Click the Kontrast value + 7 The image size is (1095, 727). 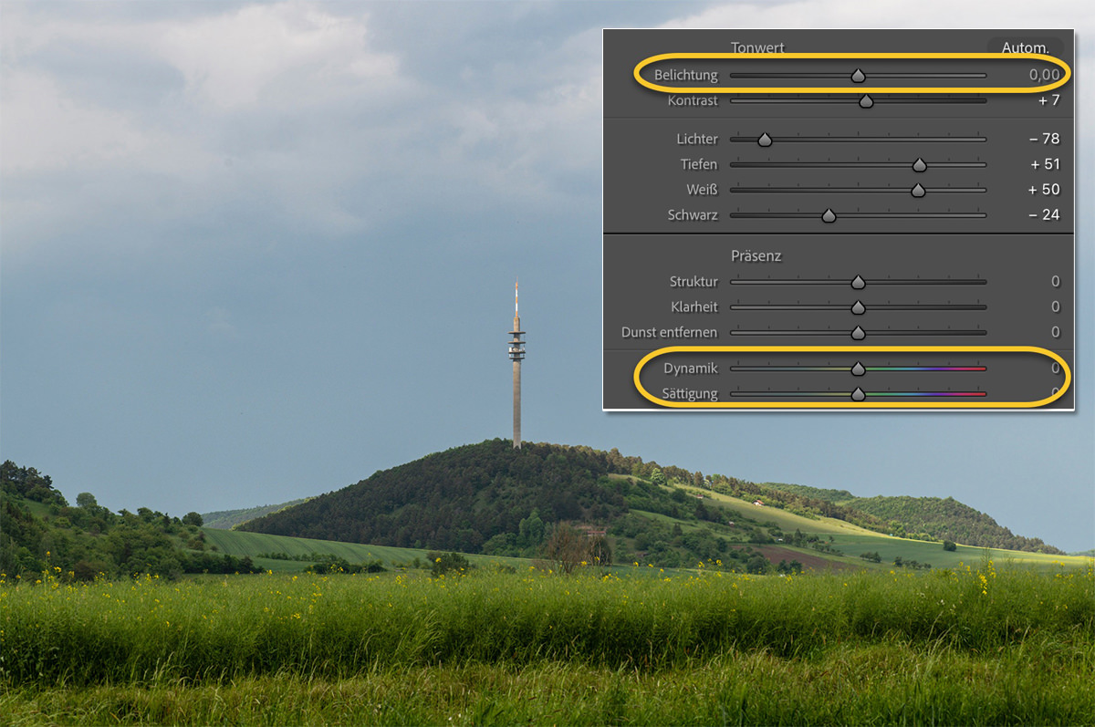tap(1048, 100)
